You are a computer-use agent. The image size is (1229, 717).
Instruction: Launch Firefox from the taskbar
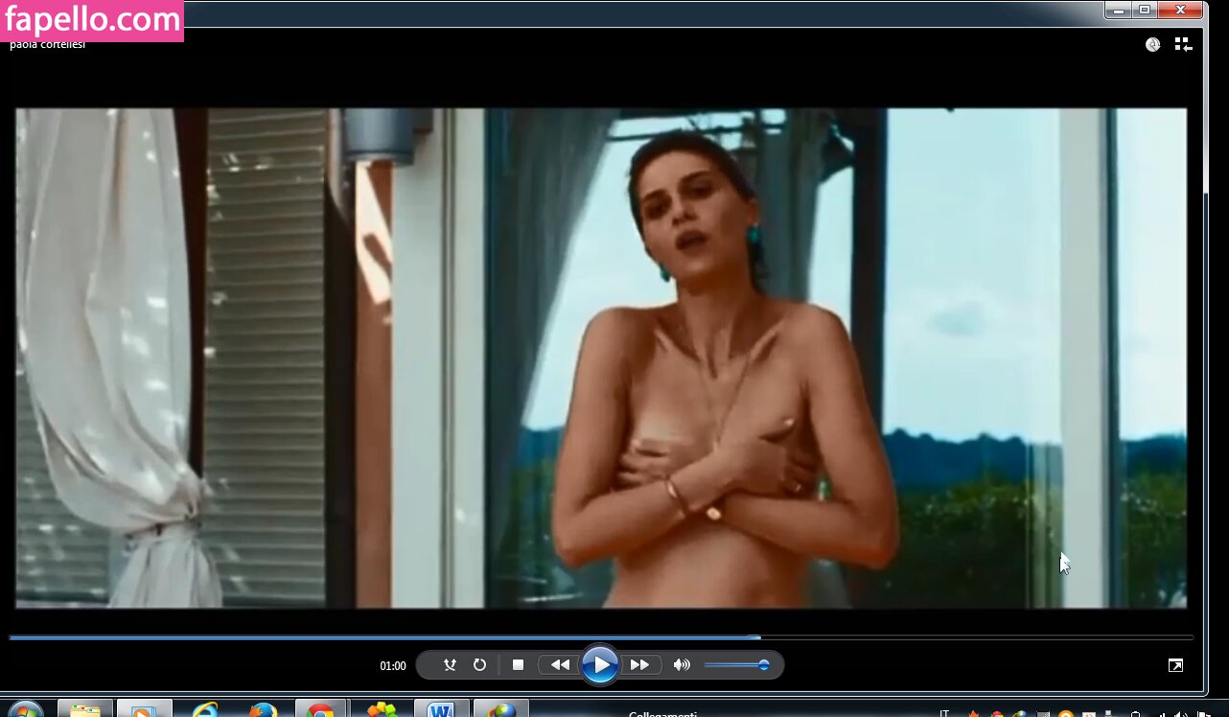263,710
